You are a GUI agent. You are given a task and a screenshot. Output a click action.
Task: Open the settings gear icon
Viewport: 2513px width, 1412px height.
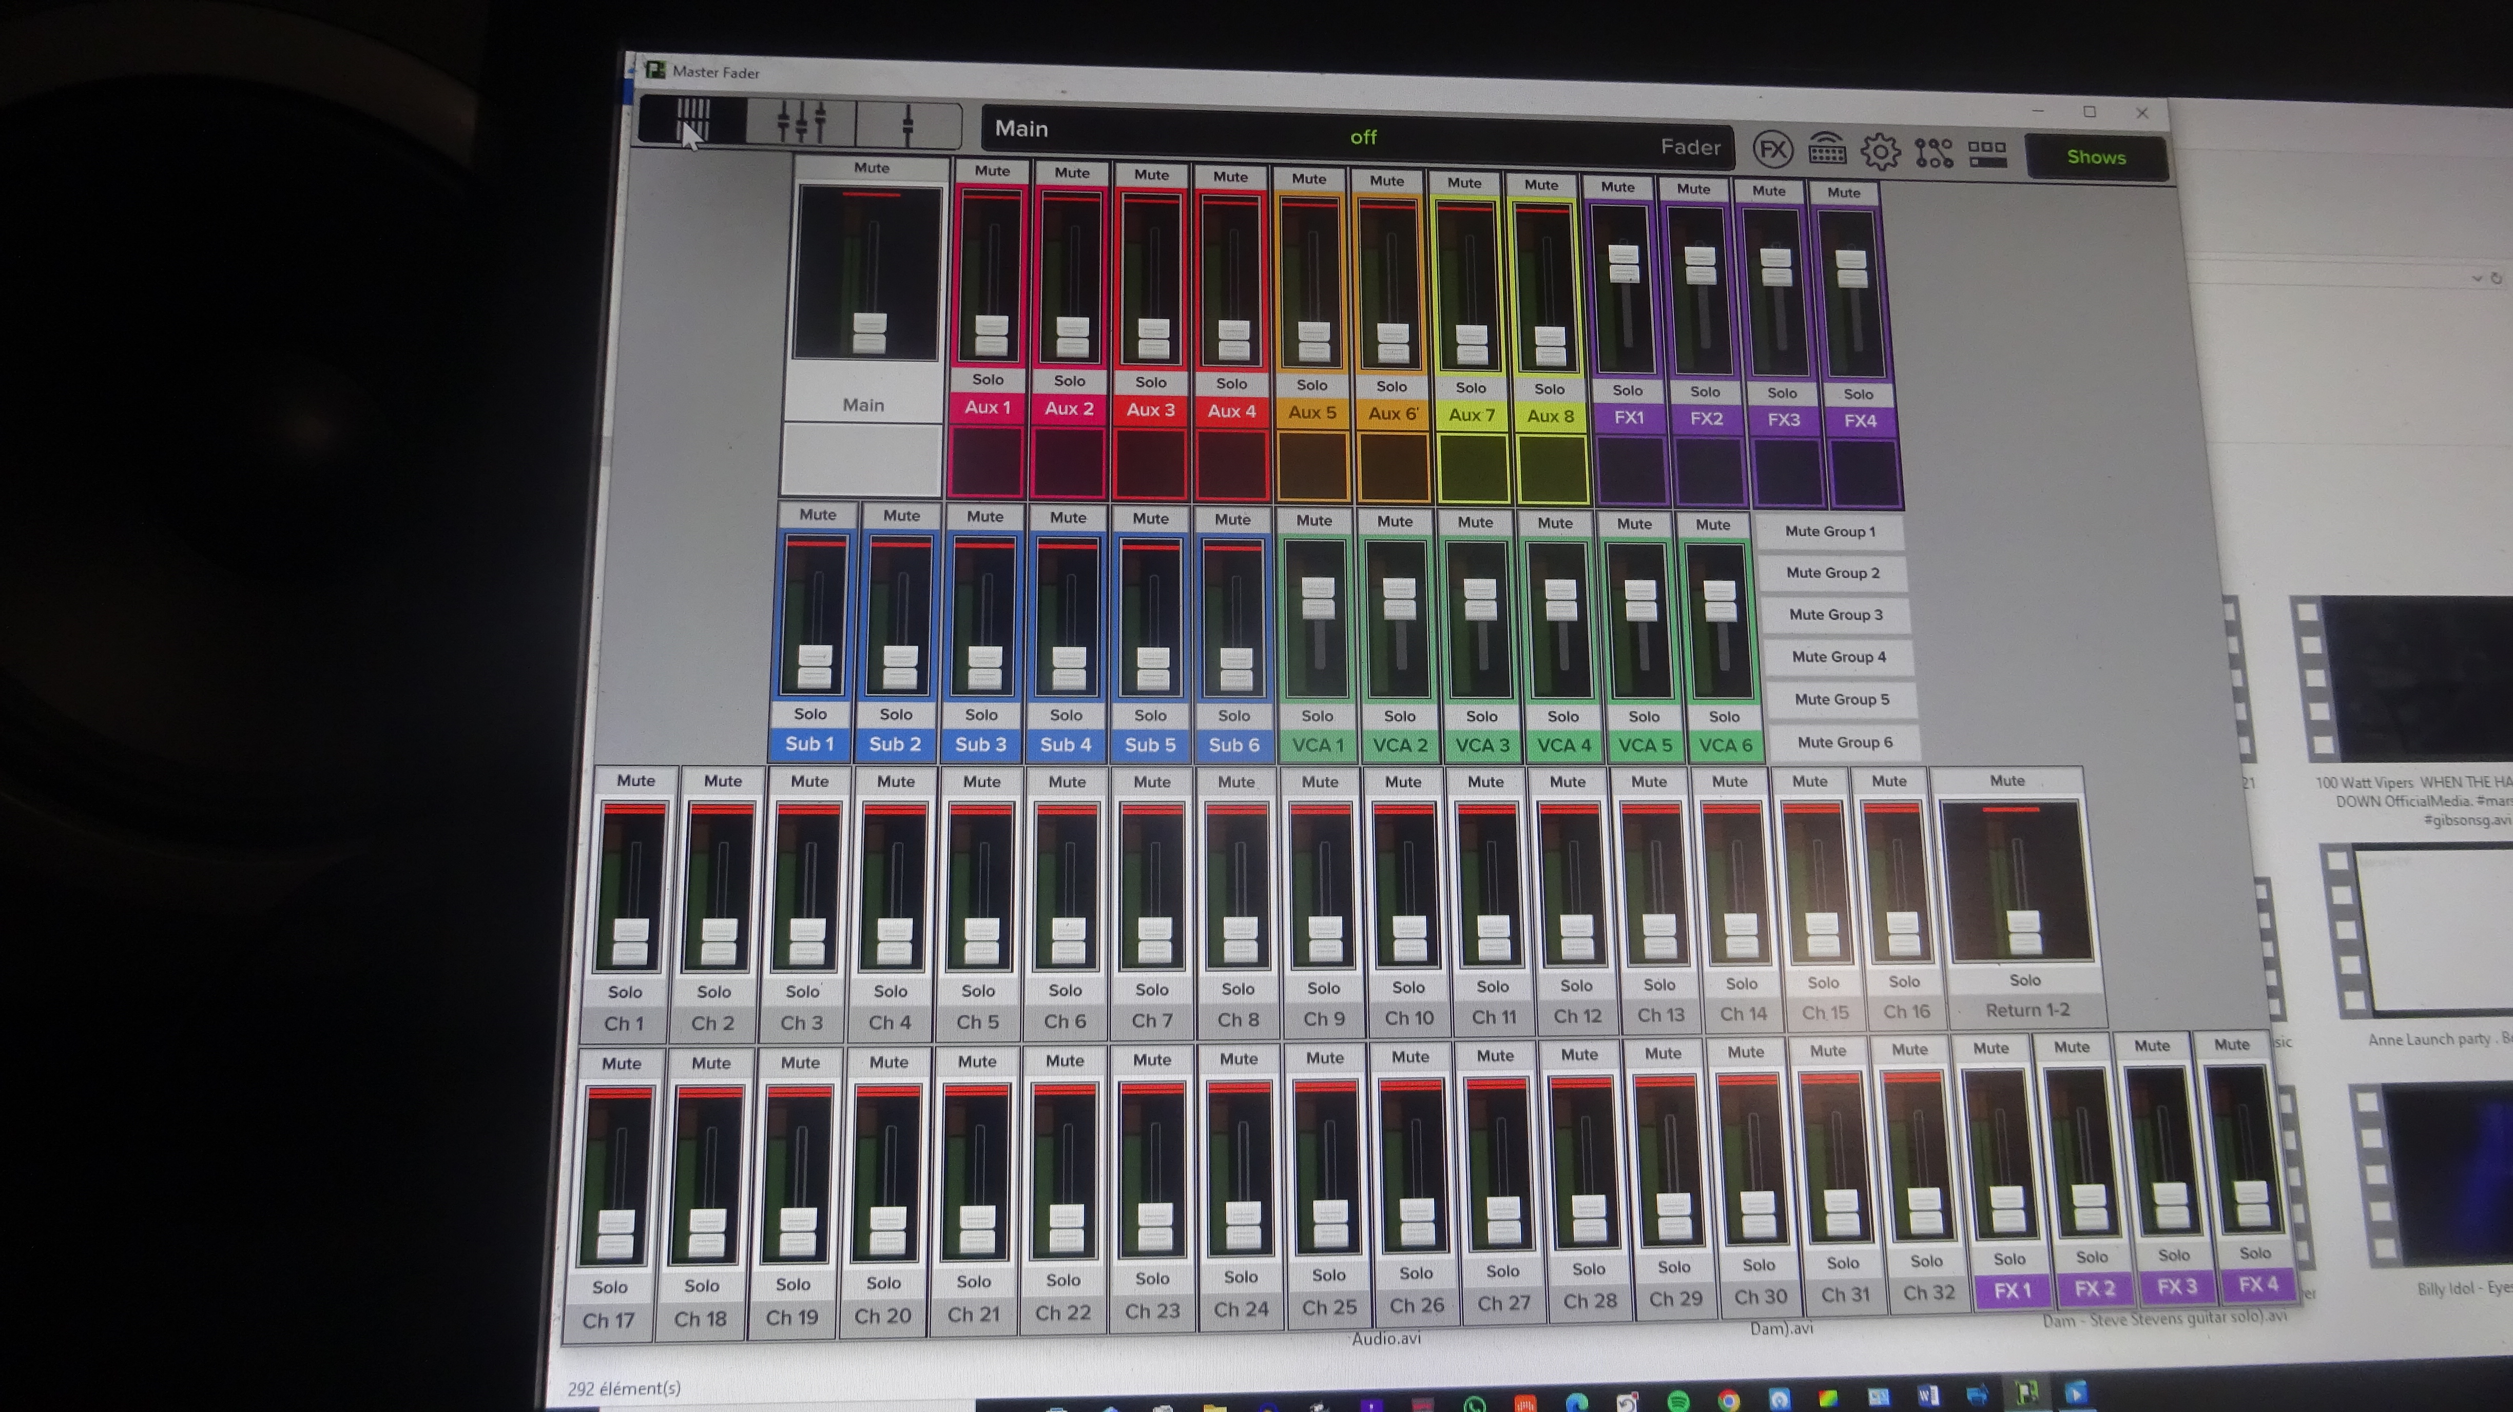pos(1880,152)
